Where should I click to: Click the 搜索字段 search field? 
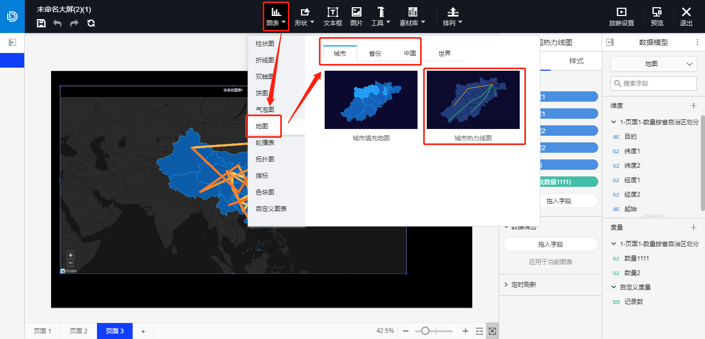[x=653, y=83]
